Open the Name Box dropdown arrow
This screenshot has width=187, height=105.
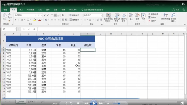[15, 29]
